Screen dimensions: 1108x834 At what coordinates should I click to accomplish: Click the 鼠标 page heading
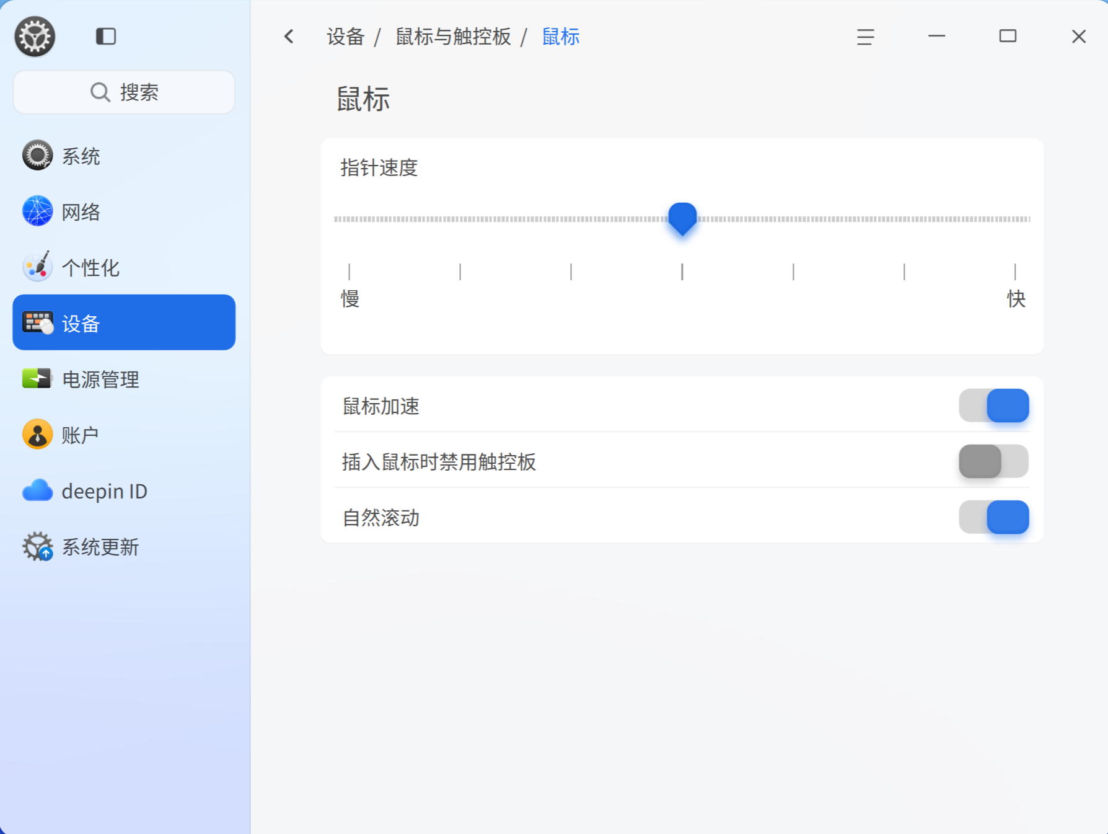363,99
